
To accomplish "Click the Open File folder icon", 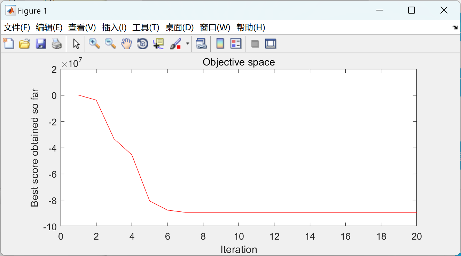I will [24, 44].
